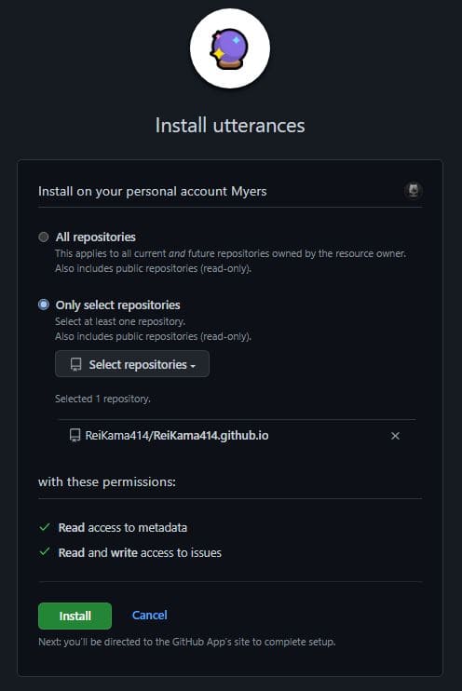The width and height of the screenshot is (462, 691).
Task: Select the All repositories radio button
Action: tap(43, 237)
